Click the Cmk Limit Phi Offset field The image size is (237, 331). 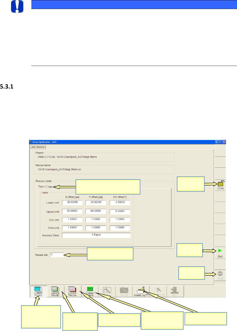(120, 228)
